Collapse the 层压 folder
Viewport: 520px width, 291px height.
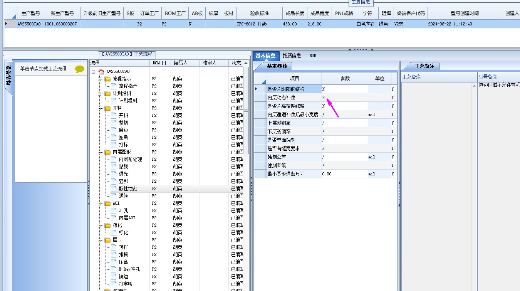100,240
